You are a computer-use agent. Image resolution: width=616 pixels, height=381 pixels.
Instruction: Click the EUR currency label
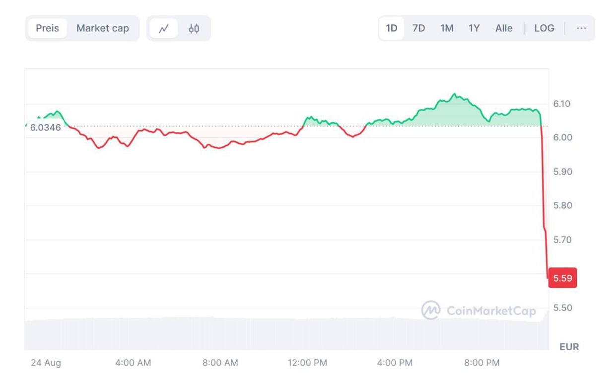pos(569,347)
